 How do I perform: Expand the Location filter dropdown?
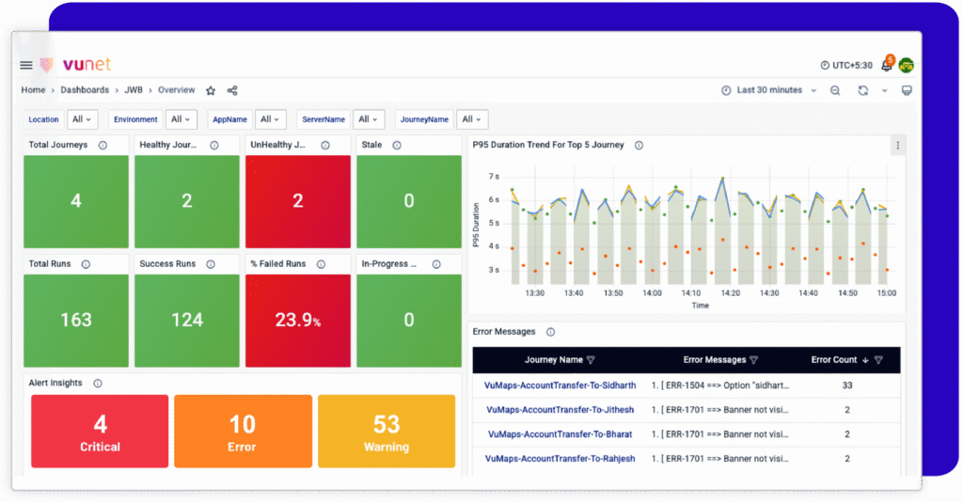(84, 119)
